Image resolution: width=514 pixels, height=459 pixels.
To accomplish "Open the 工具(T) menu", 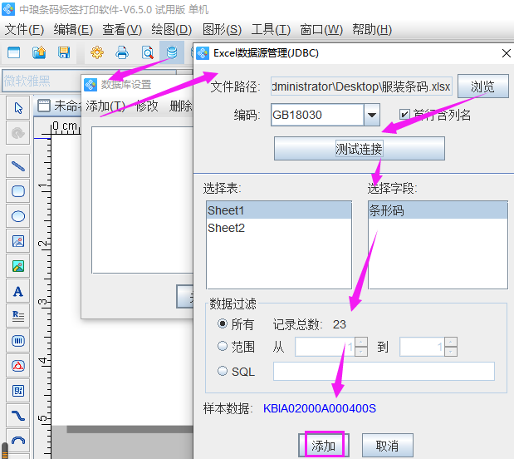I will [x=271, y=30].
